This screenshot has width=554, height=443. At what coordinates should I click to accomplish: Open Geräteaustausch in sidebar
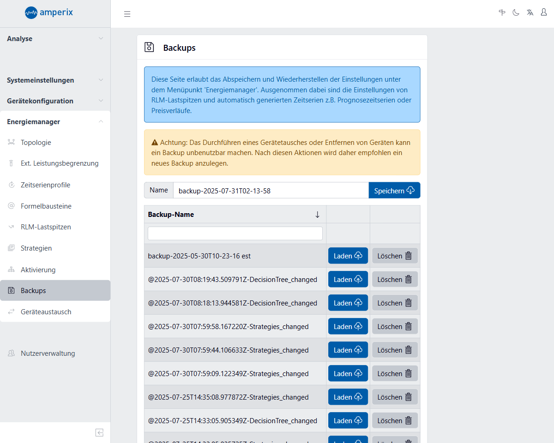(x=46, y=312)
